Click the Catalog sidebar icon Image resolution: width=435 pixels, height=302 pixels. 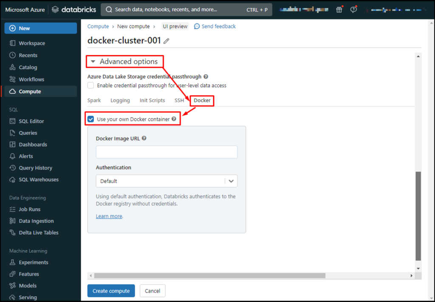[12, 67]
